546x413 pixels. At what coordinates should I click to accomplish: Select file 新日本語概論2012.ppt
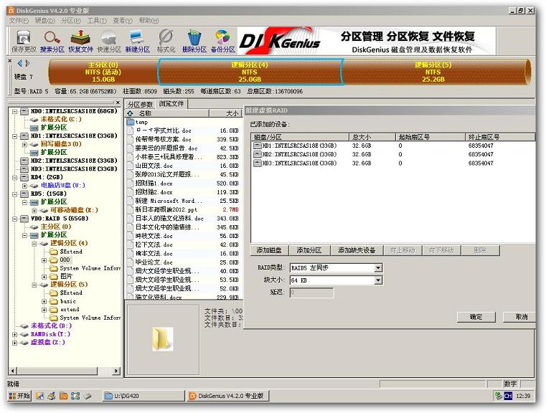point(166,209)
